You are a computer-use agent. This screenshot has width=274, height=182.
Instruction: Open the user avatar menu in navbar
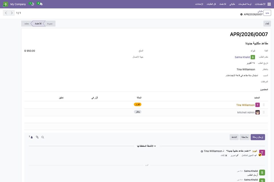pyautogui.click(x=5, y=4)
